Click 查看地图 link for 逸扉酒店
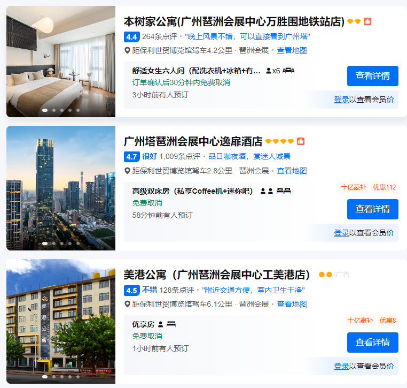This screenshot has width=407, height=388. coord(292,171)
